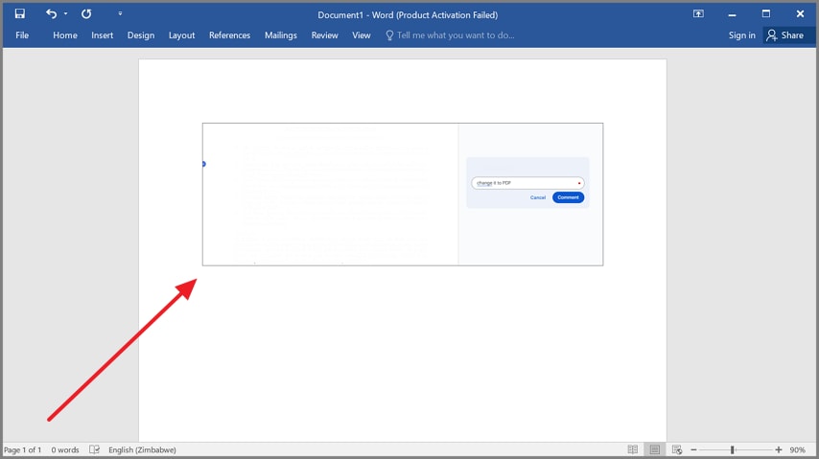
Task: Open the Mailings tab
Action: click(x=280, y=35)
